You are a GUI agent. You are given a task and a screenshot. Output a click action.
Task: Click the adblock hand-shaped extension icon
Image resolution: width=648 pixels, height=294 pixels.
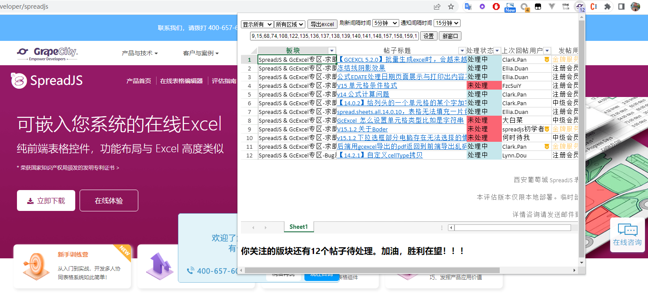[496, 6]
